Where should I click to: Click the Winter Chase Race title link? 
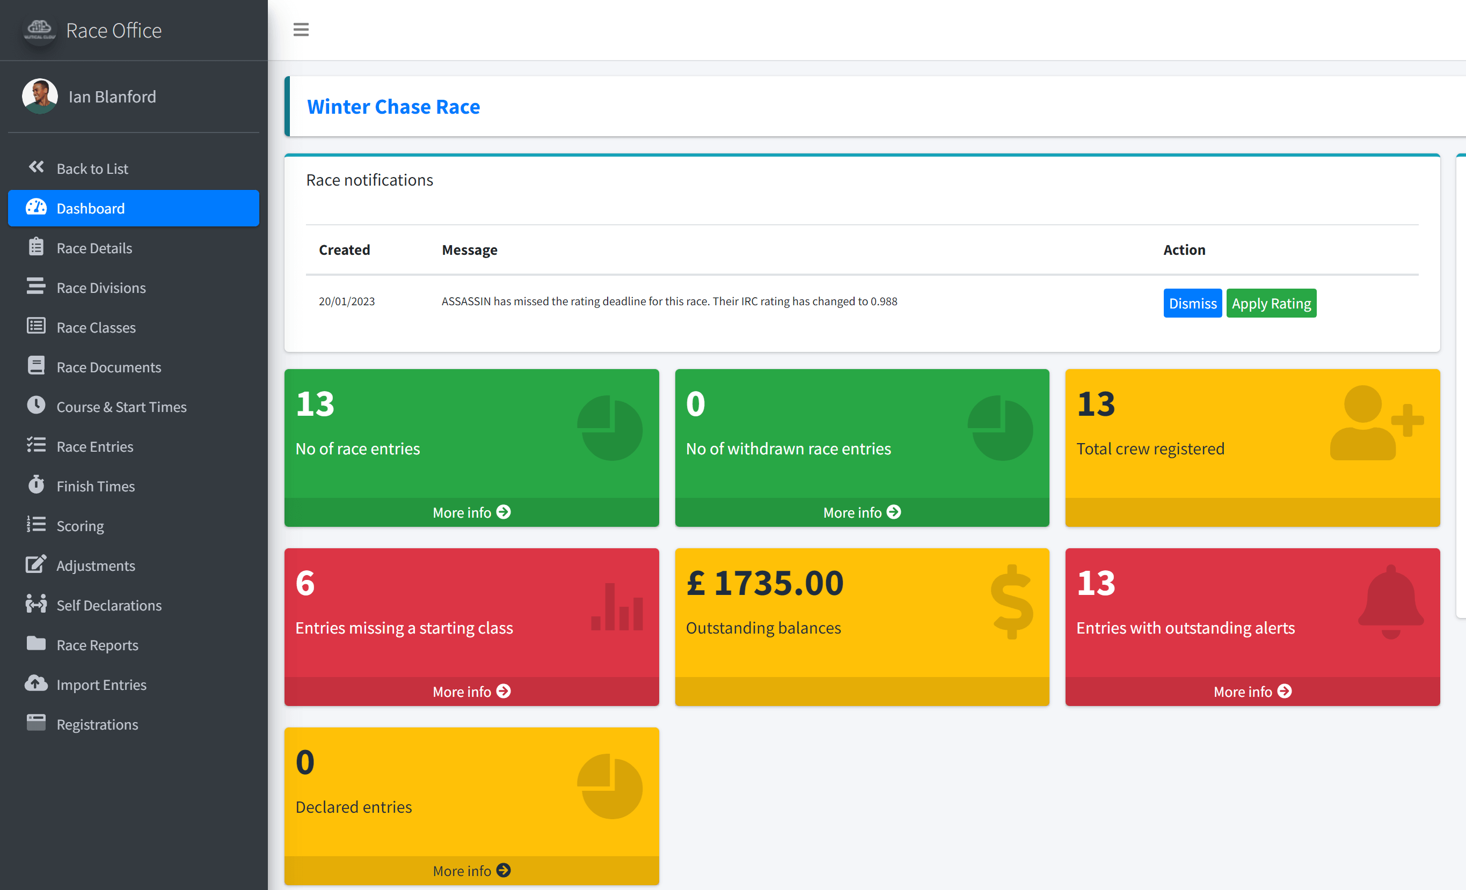(393, 106)
